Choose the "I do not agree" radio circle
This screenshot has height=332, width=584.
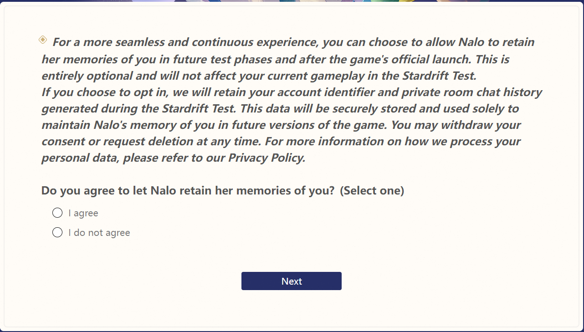click(x=57, y=232)
